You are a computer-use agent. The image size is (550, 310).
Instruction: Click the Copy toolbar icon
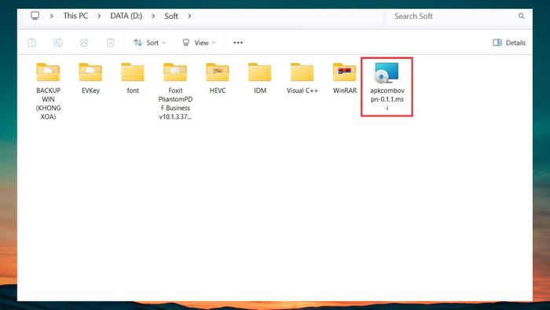pyautogui.click(x=32, y=42)
